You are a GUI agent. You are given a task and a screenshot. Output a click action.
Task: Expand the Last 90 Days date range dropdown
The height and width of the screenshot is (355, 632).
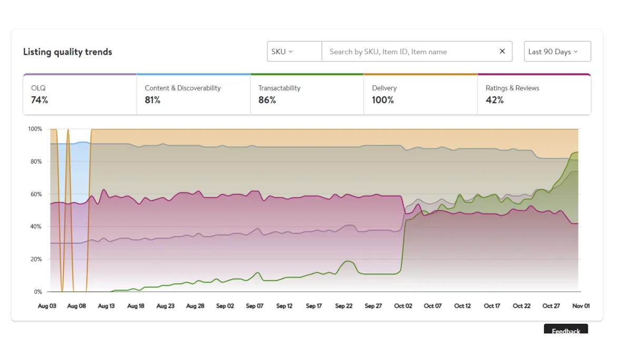557,52
